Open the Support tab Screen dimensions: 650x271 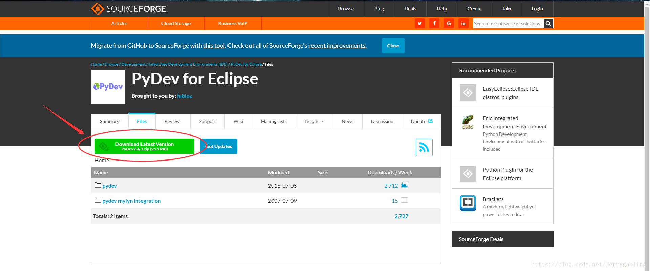point(208,121)
